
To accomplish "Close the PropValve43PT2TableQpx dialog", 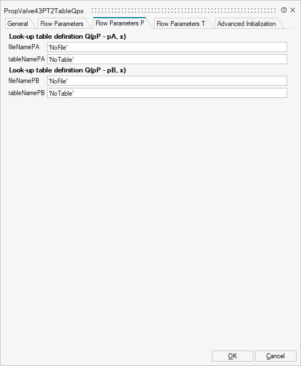I will (293, 10).
